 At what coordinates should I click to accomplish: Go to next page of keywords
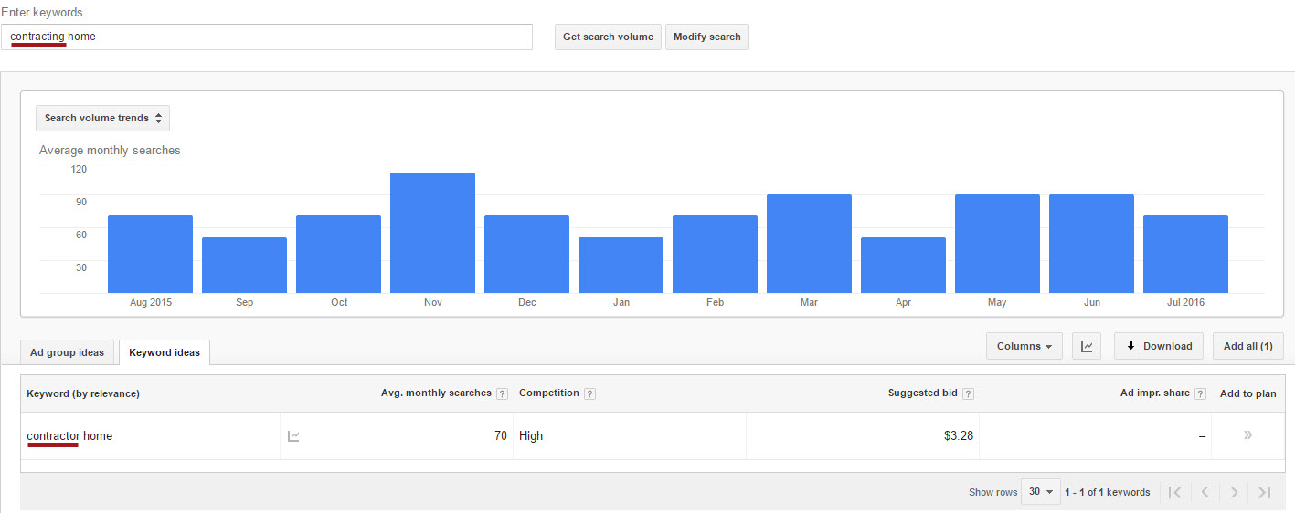pos(1234,492)
